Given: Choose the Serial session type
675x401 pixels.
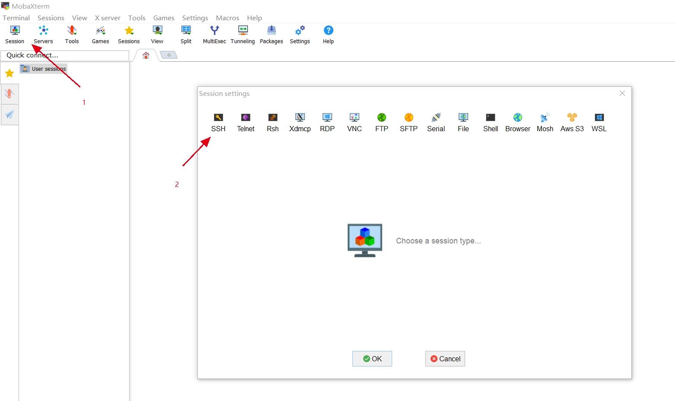Looking at the screenshot, I should pyautogui.click(x=436, y=123).
